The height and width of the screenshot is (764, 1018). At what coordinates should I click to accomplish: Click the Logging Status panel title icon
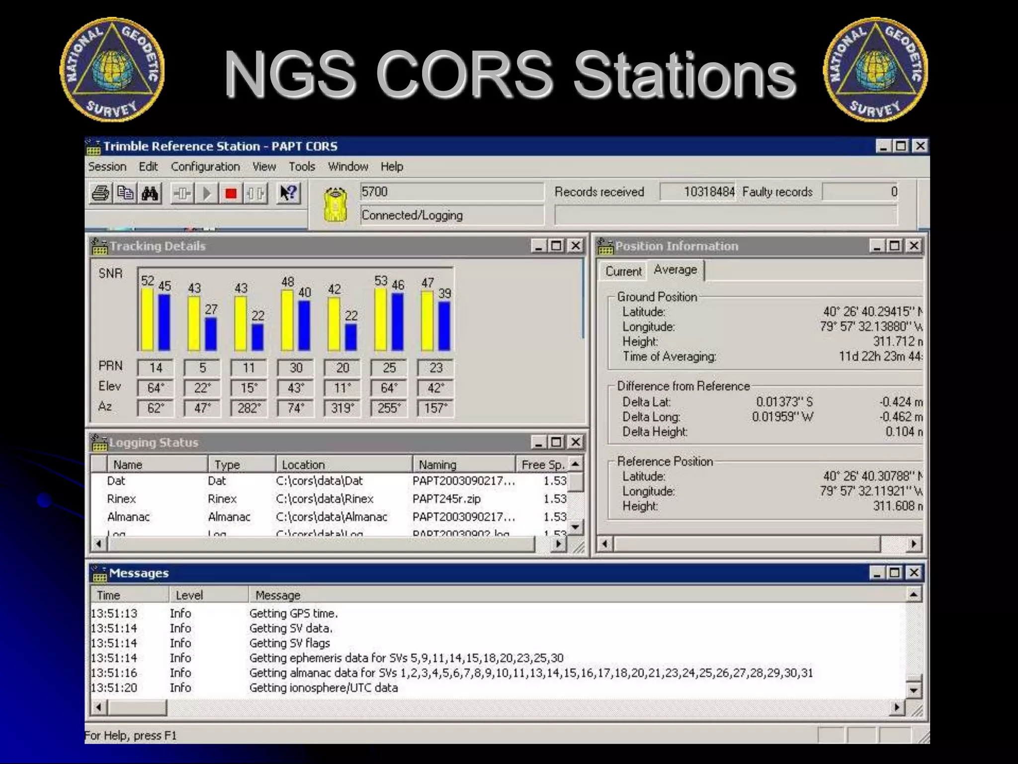99,442
